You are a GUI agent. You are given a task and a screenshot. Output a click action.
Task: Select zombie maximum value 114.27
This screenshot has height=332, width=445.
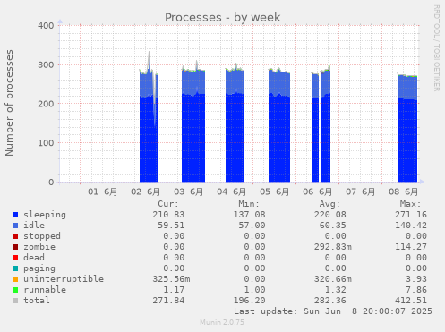click(411, 247)
